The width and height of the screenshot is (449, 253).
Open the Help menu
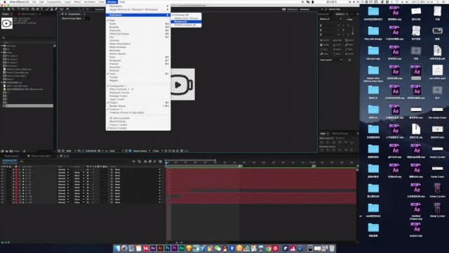pos(122,1)
